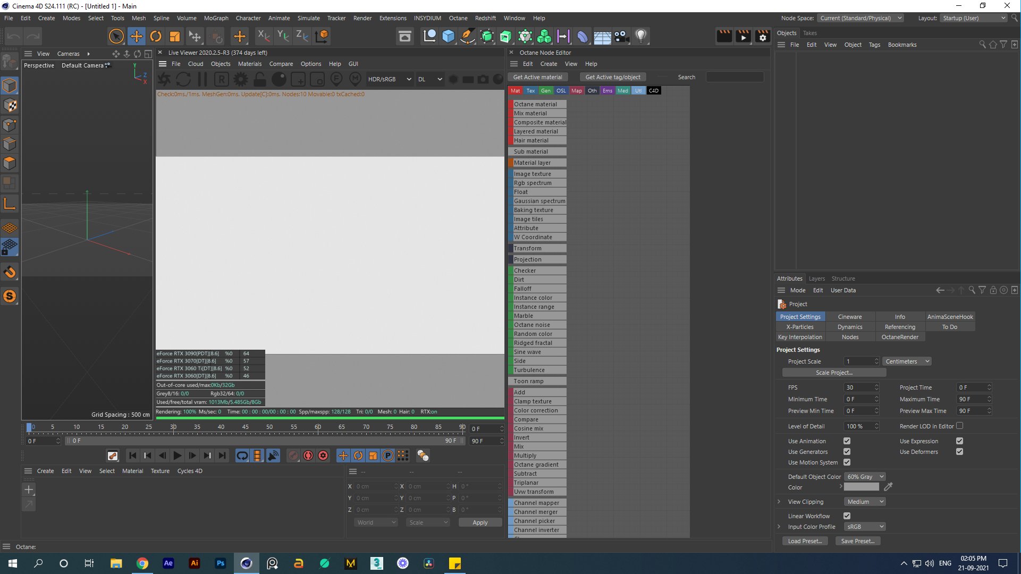Click the Octane render settings gear icon
The height and width of the screenshot is (574, 1021).
(x=241, y=79)
